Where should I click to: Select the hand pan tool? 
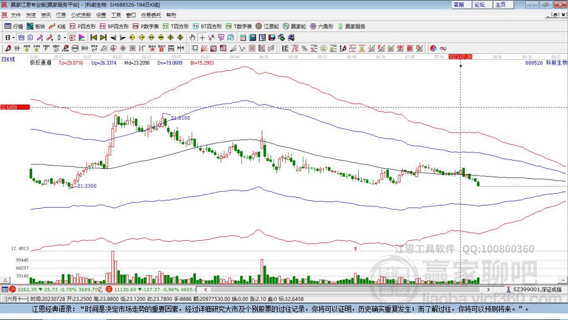[x=192, y=38]
